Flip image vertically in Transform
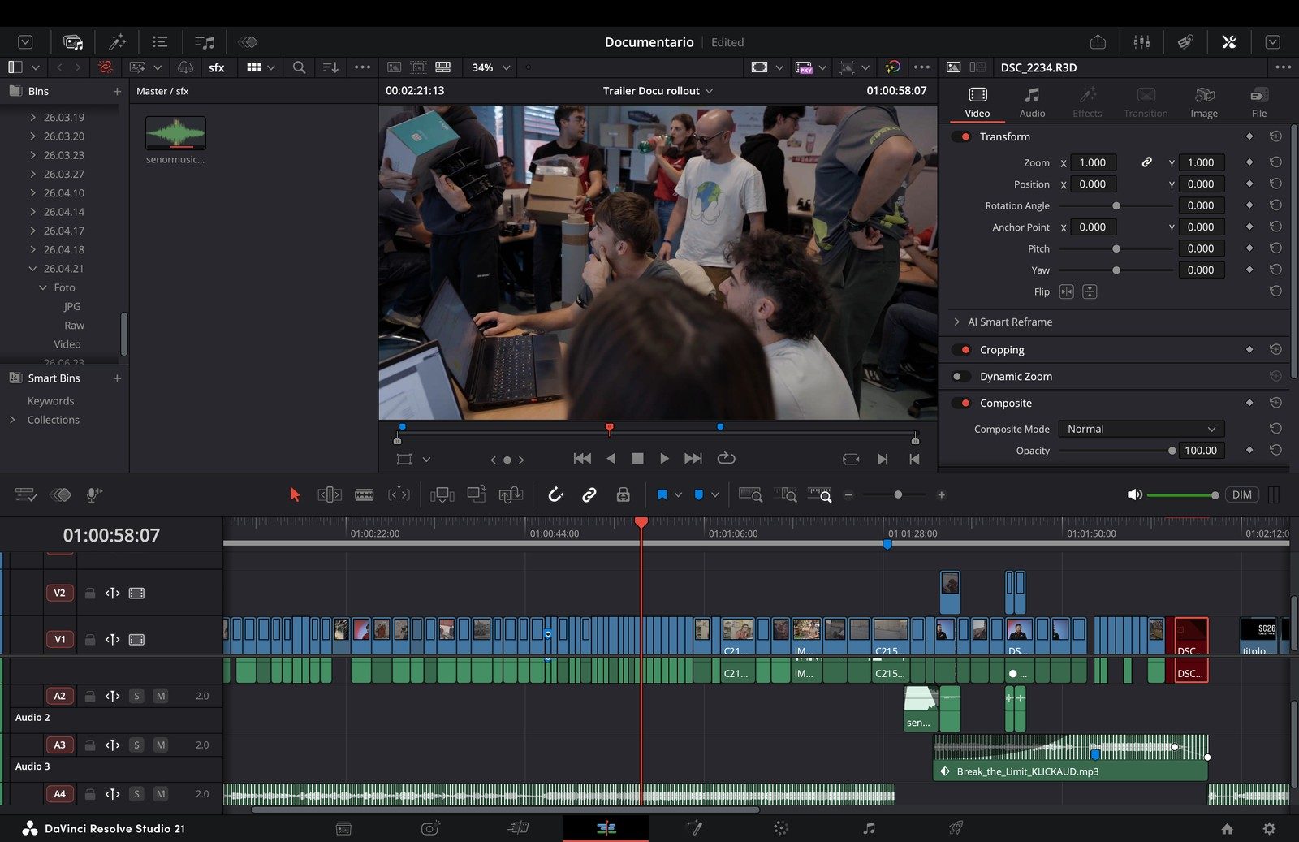The height and width of the screenshot is (842, 1299). [x=1090, y=291]
